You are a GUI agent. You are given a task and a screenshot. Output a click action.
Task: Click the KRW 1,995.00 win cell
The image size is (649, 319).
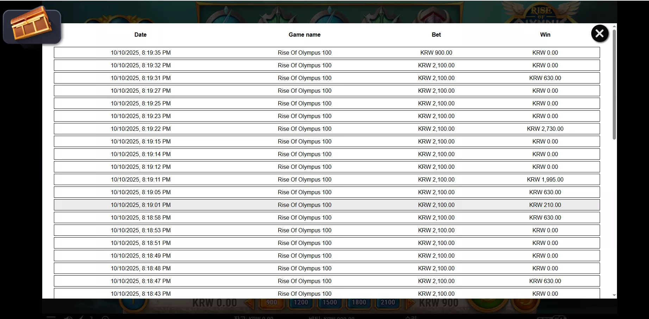tap(545, 179)
